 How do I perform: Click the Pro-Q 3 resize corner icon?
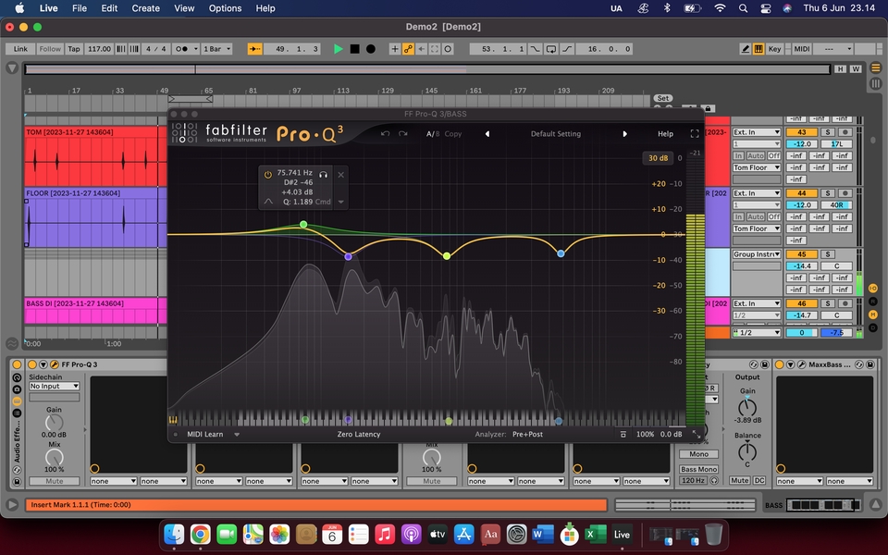[x=696, y=435]
